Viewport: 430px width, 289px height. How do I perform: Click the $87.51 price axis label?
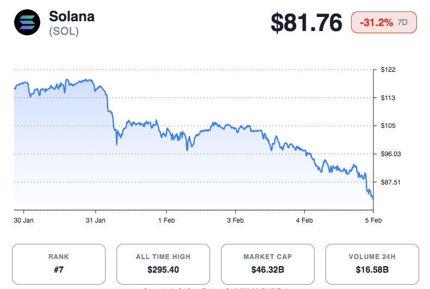[x=391, y=182]
